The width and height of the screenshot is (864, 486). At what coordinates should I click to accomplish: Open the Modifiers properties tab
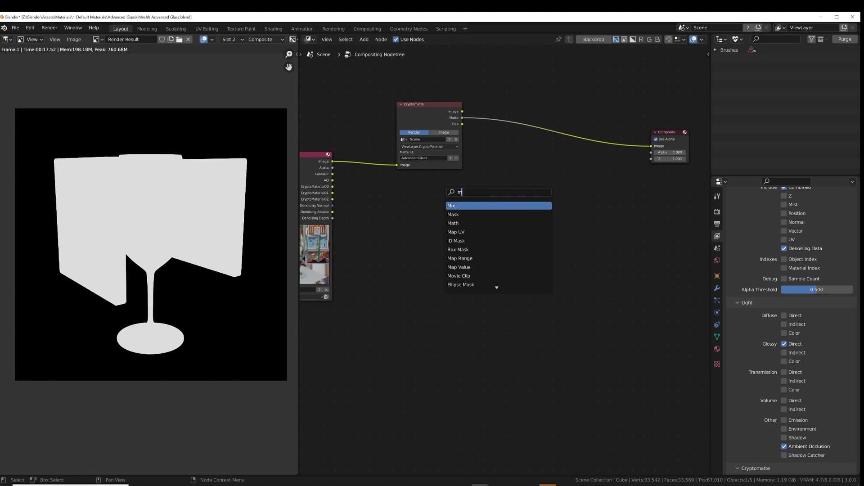[x=717, y=288]
